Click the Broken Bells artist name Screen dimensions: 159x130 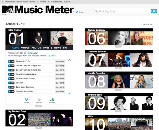[x=95, y=95]
